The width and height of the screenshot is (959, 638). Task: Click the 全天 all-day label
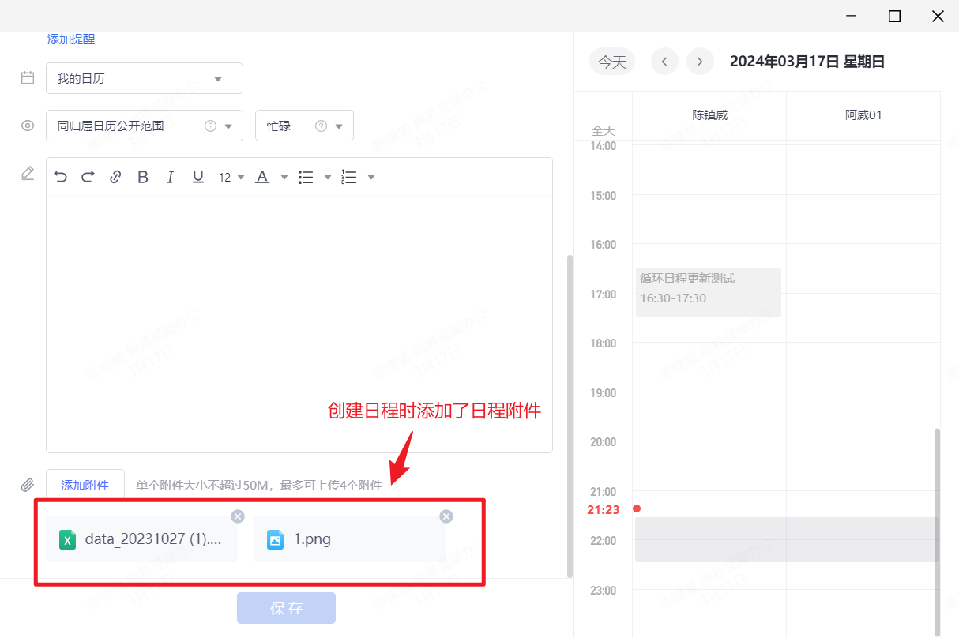coord(604,130)
